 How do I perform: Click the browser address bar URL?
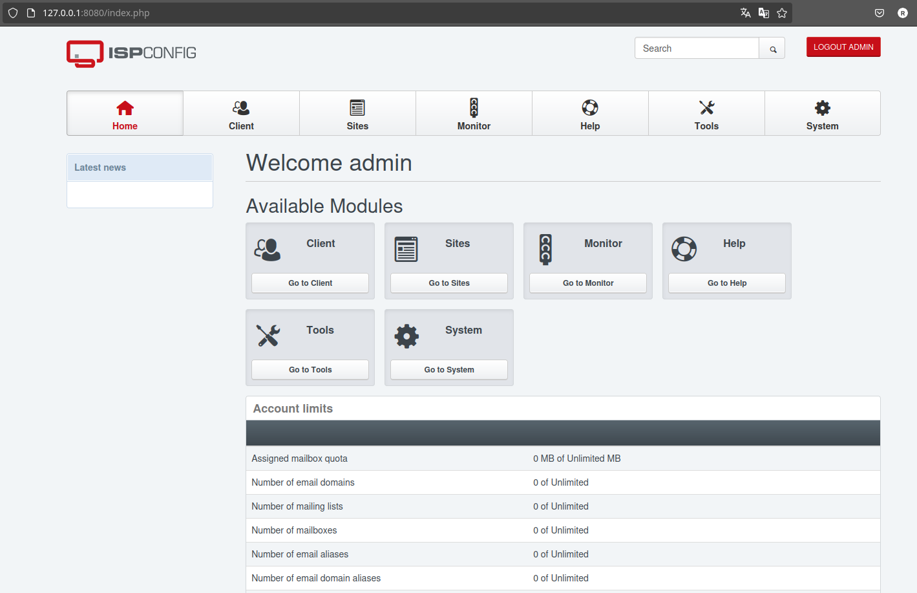click(96, 13)
